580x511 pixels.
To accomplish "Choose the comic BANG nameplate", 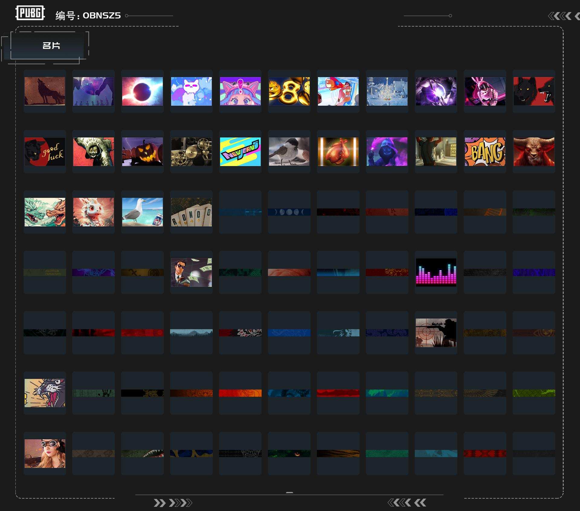I will click(485, 152).
